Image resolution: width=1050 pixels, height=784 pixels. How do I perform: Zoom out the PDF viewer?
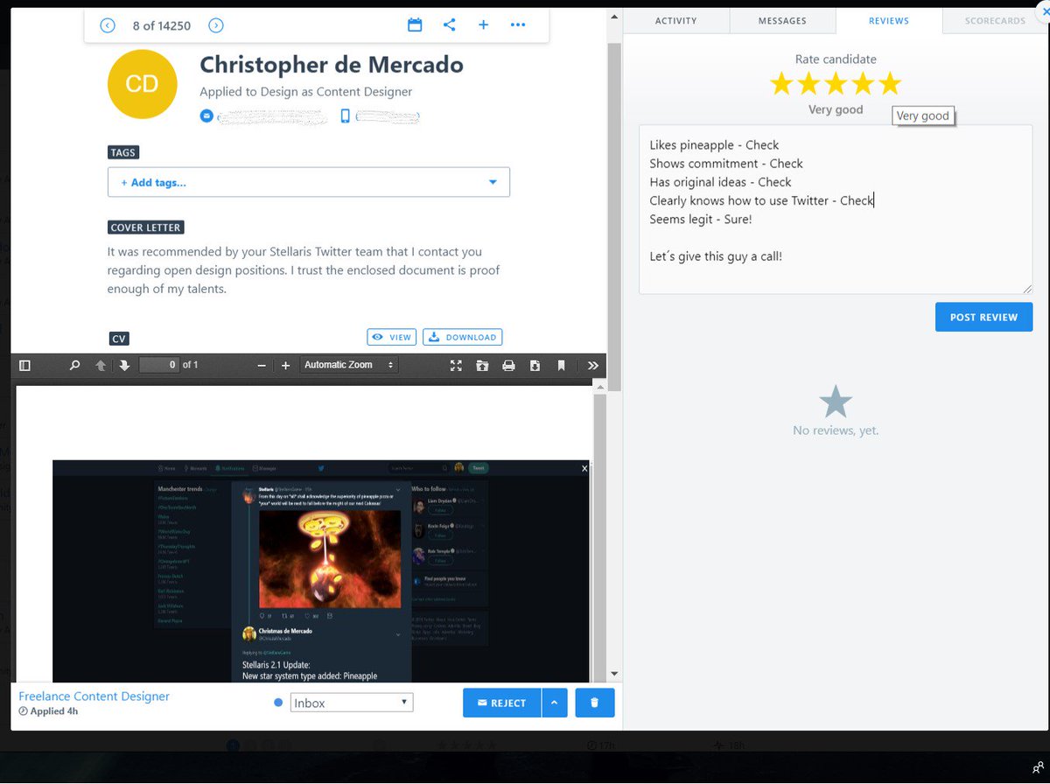(262, 365)
